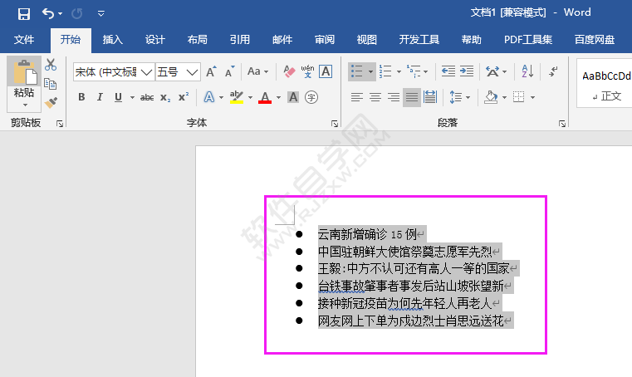This screenshot has height=377, width=632.
Task: Insert enclosed character with 字 icon
Action: click(311, 97)
